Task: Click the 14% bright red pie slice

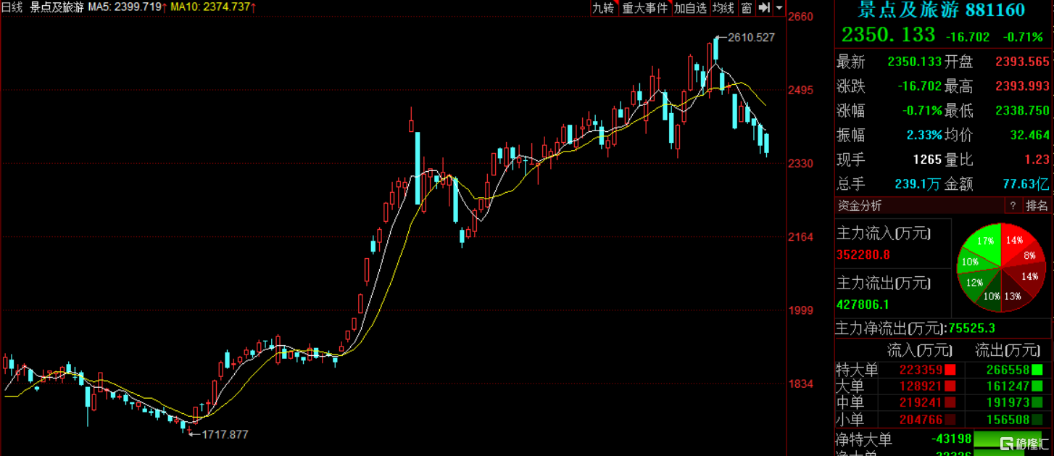Action: point(1013,240)
